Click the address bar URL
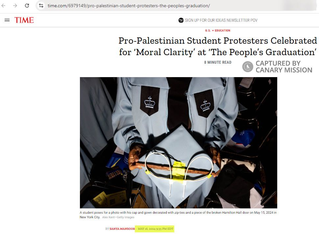 (x=129, y=6)
